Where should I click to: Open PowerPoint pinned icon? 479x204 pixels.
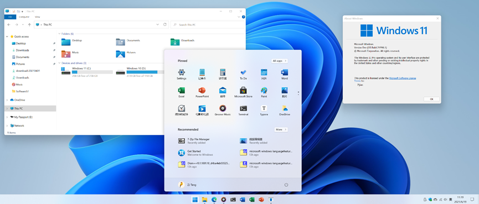(202, 92)
